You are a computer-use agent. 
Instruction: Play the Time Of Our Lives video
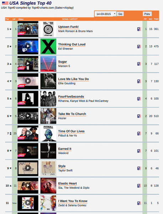point(28,133)
